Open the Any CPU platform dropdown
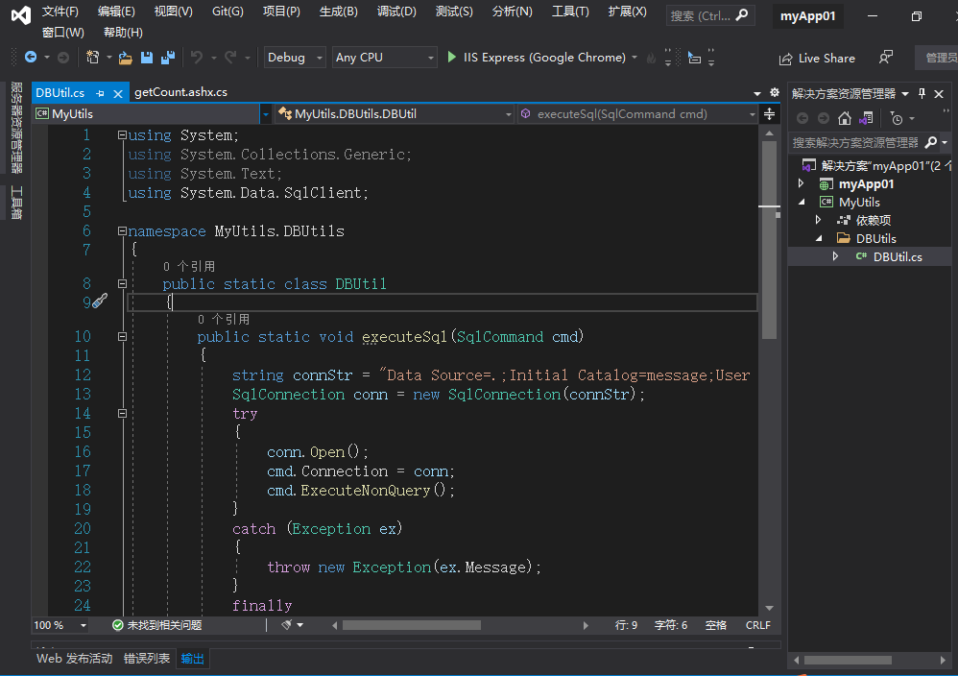 point(384,58)
